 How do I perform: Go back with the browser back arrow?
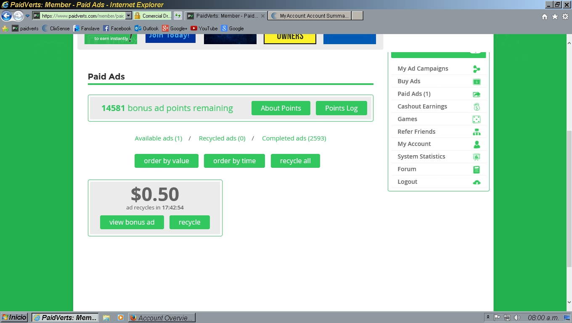point(6,16)
